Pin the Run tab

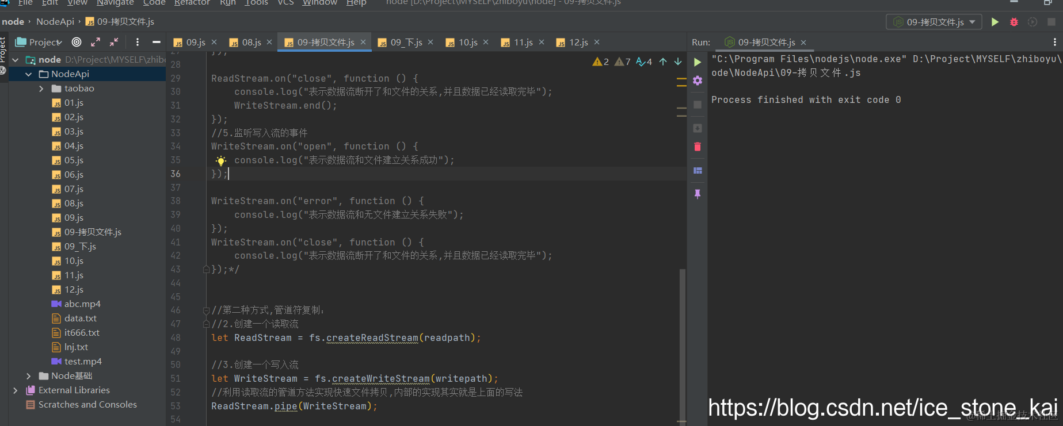click(698, 194)
